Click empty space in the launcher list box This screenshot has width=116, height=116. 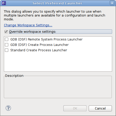coord(58,62)
